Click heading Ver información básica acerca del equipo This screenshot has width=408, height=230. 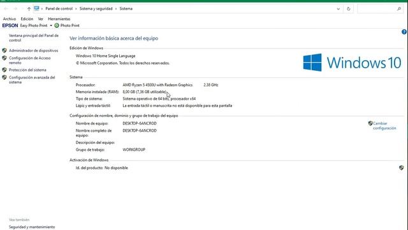click(113, 38)
